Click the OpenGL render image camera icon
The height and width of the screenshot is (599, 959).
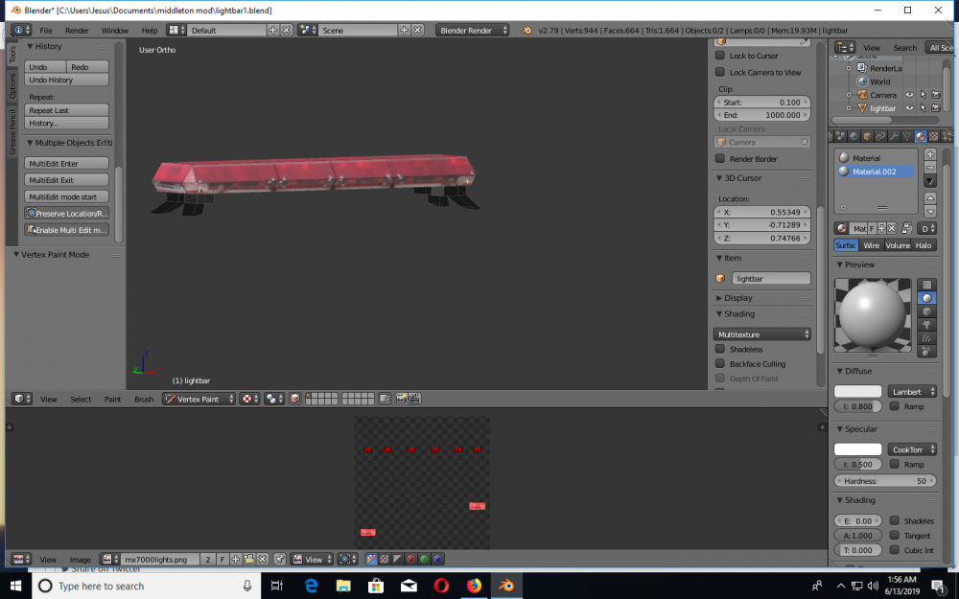tap(401, 399)
